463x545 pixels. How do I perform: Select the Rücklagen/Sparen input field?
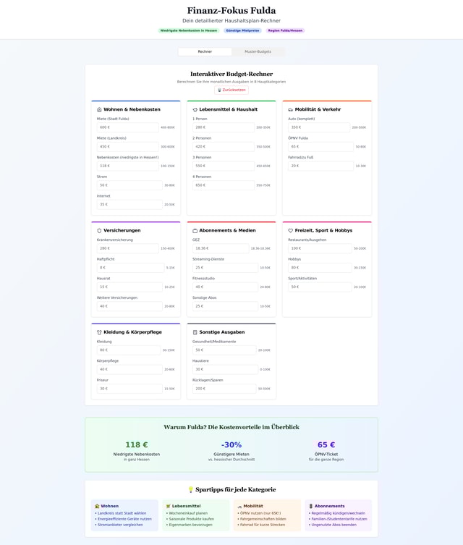224,389
